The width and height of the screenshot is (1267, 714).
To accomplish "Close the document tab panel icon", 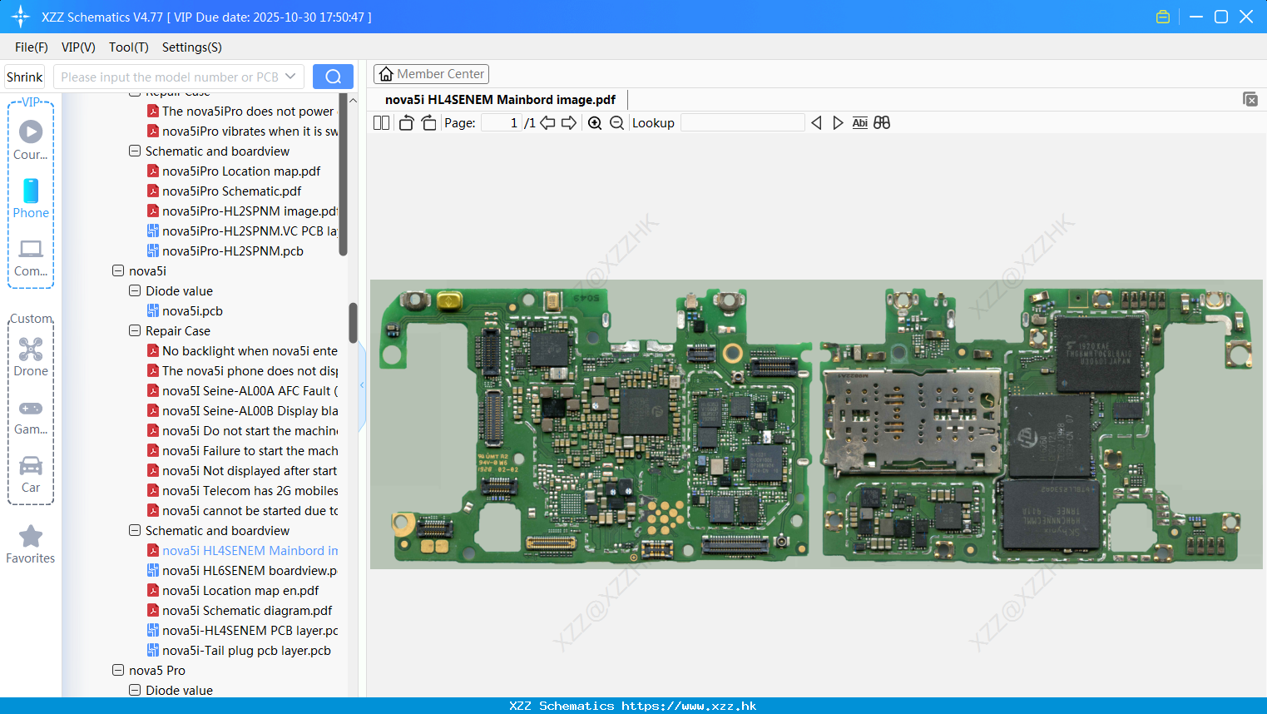I will (x=1250, y=99).
